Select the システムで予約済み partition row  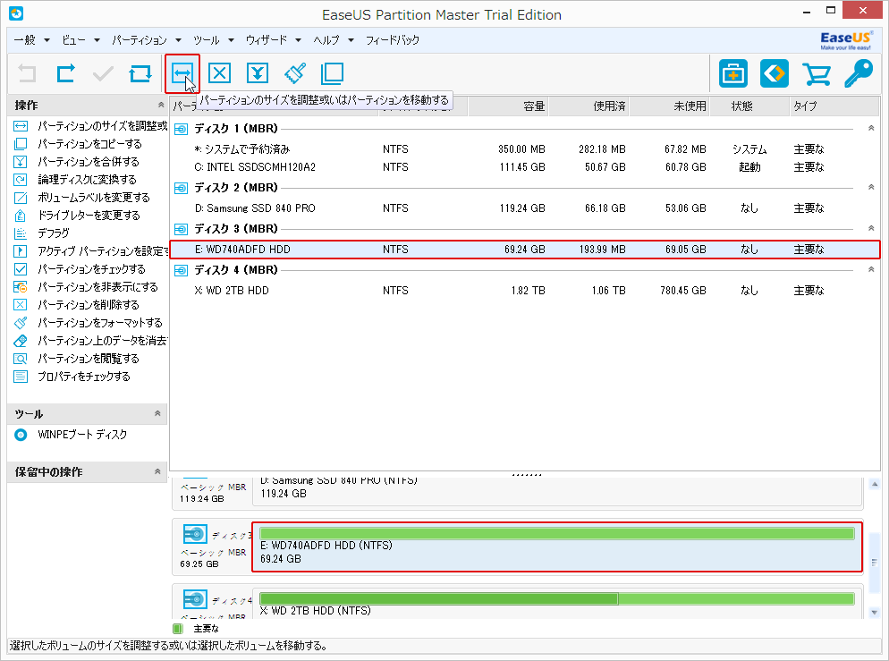coord(525,149)
